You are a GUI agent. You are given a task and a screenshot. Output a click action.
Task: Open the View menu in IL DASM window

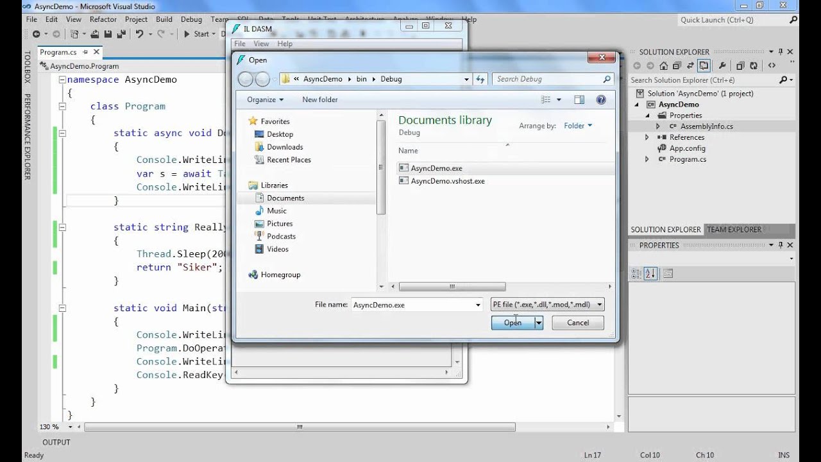[261, 44]
